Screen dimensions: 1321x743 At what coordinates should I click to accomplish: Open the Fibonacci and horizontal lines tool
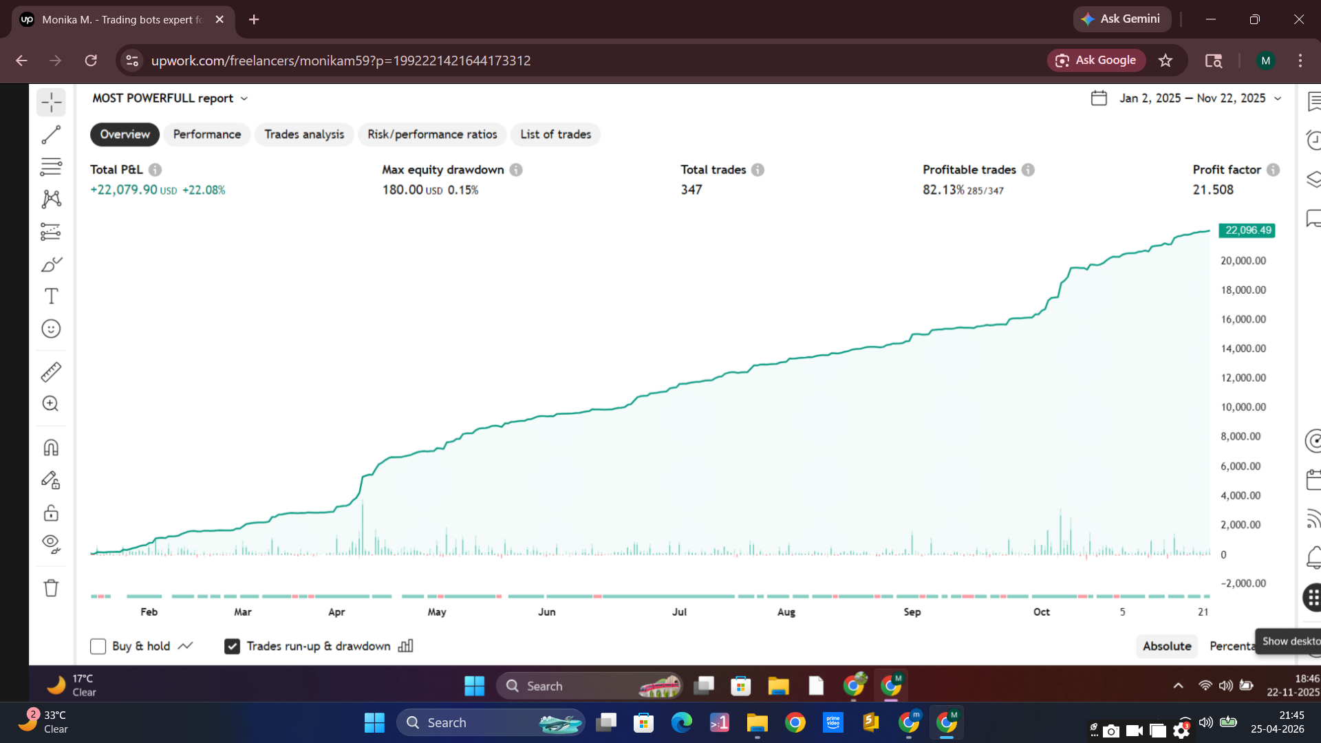coord(51,166)
